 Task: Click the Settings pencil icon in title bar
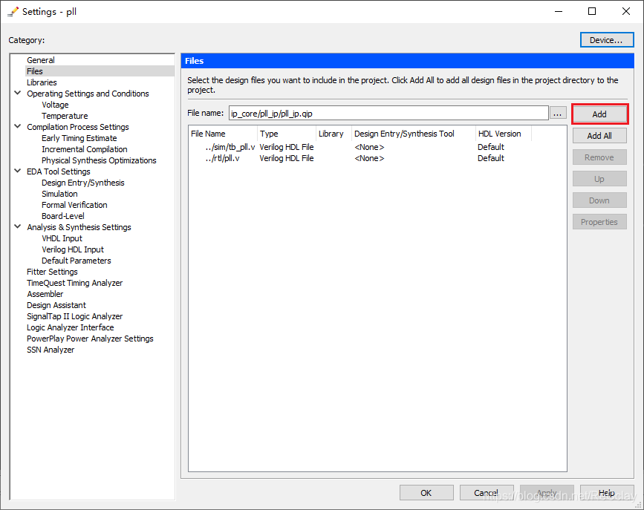pos(13,11)
